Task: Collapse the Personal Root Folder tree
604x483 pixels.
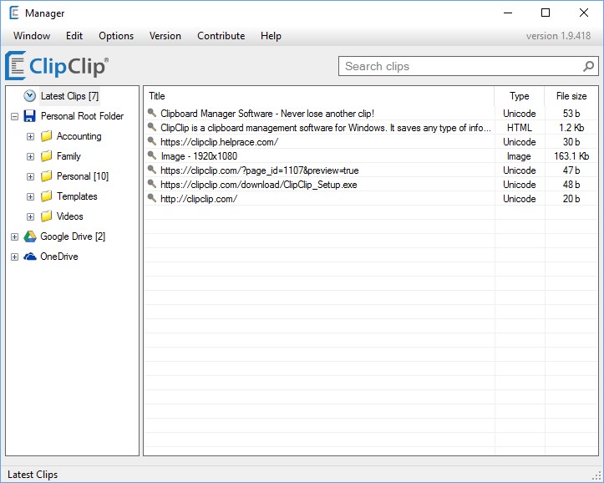Action: [15, 116]
